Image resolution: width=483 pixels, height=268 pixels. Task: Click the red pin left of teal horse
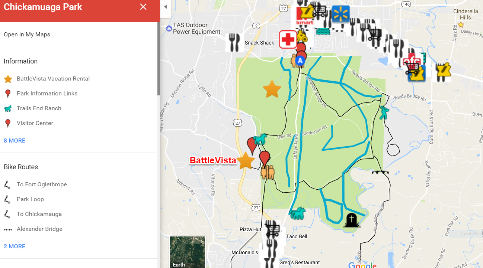252,146
